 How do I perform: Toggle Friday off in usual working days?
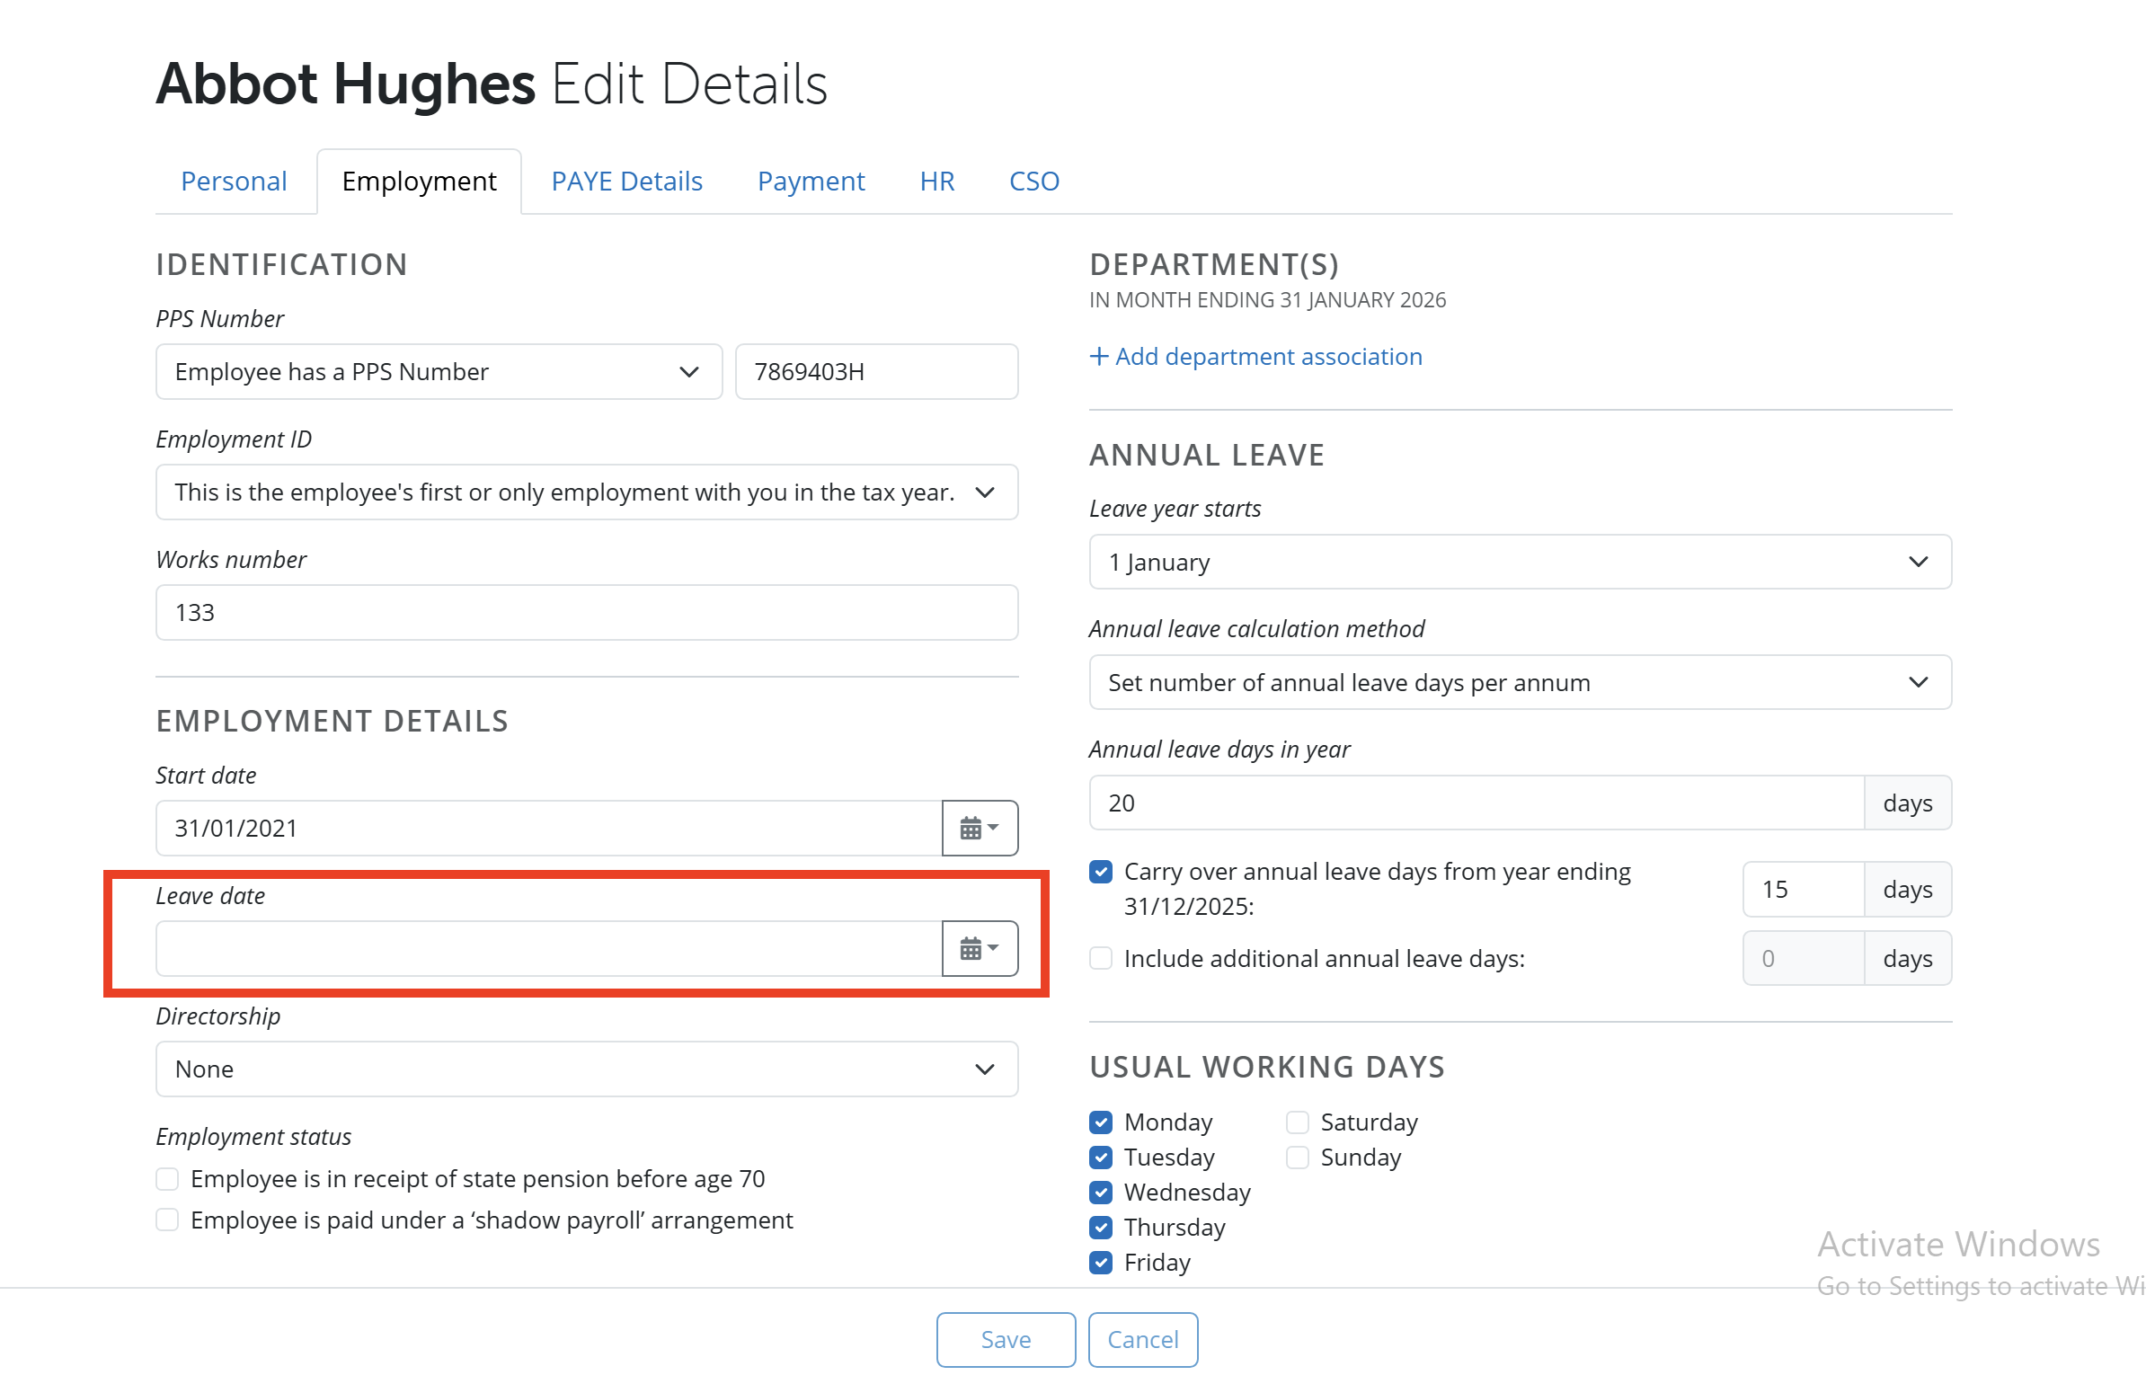pos(1100,1263)
